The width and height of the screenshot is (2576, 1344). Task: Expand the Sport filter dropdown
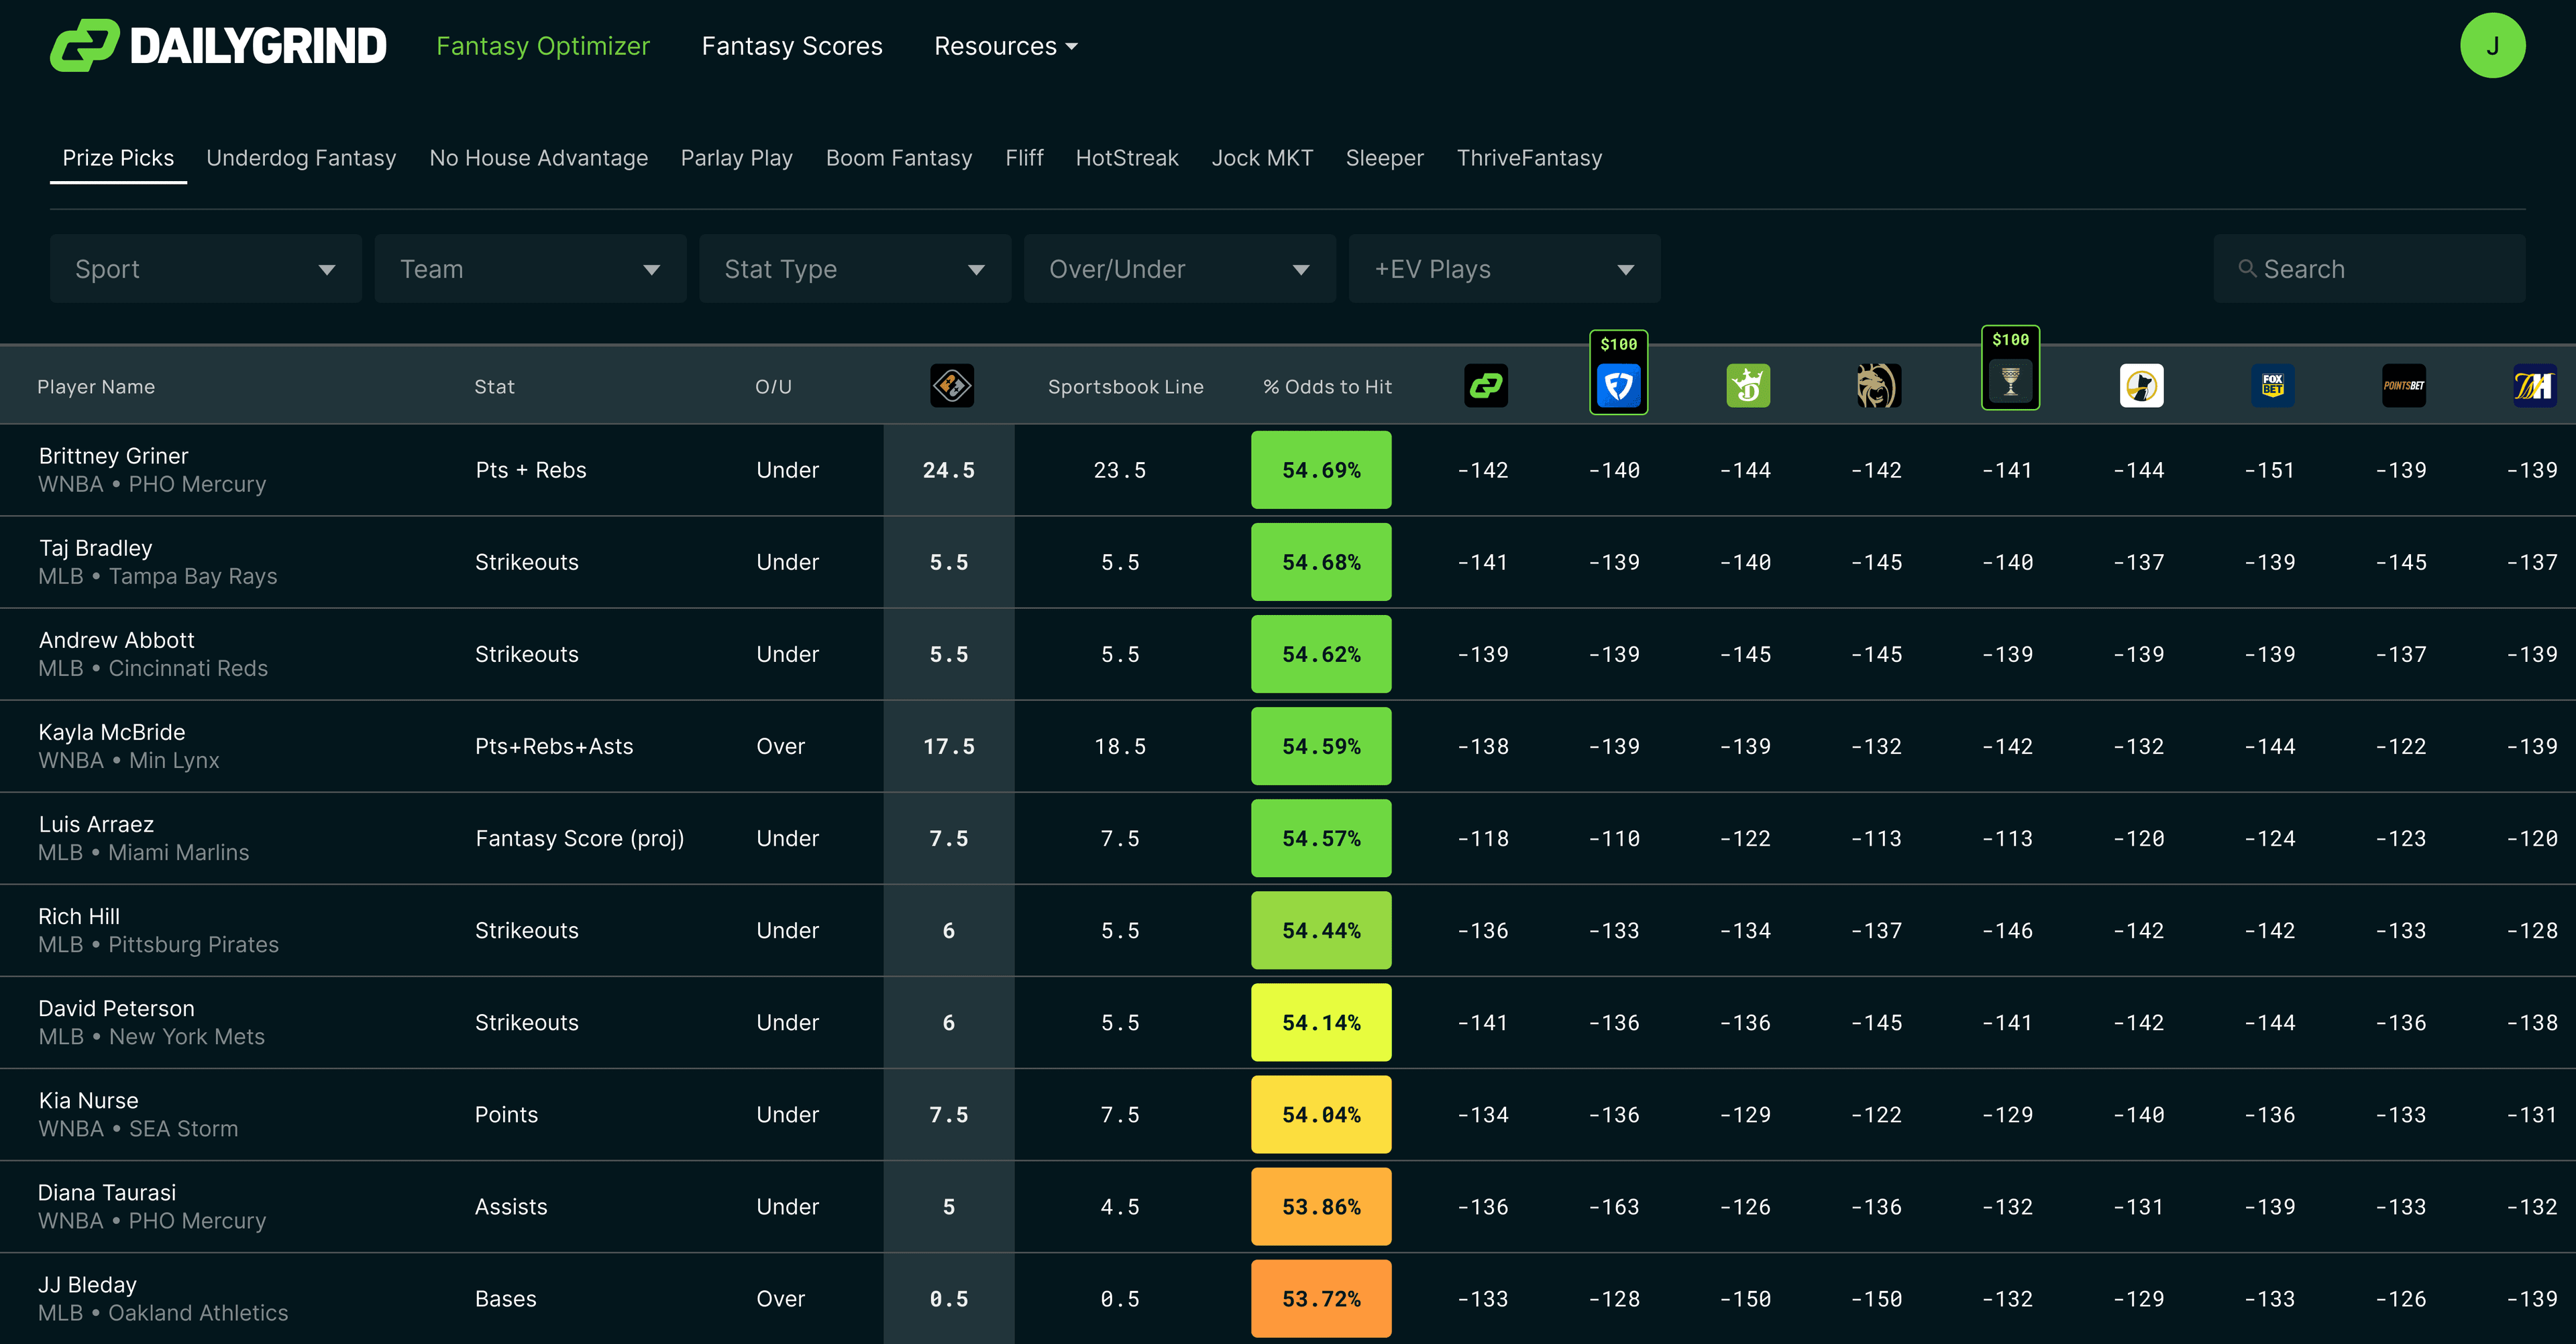pos(205,269)
